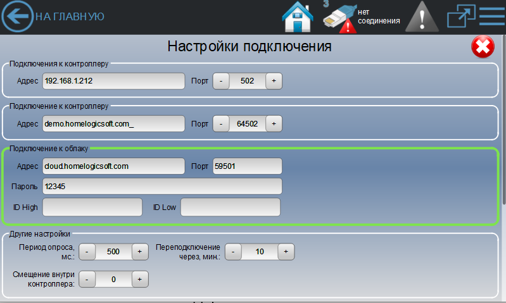Viewport: 506px width, 303px height.
Task: Increase the controller offset value
Action: pos(140,278)
